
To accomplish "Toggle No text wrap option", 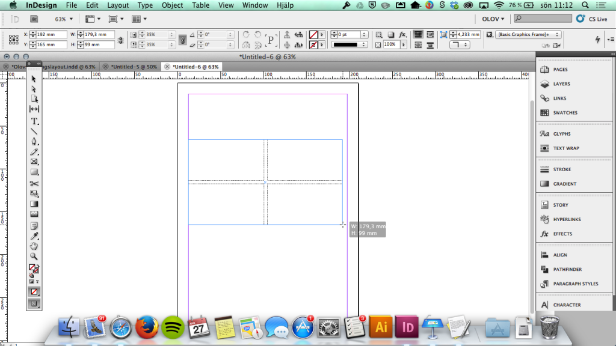I will (418, 34).
